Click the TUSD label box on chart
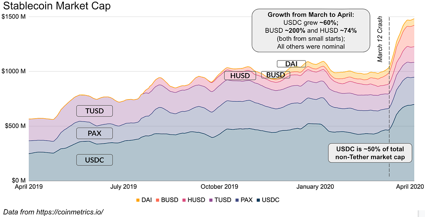This screenshot has height=217, width=425. [94, 111]
